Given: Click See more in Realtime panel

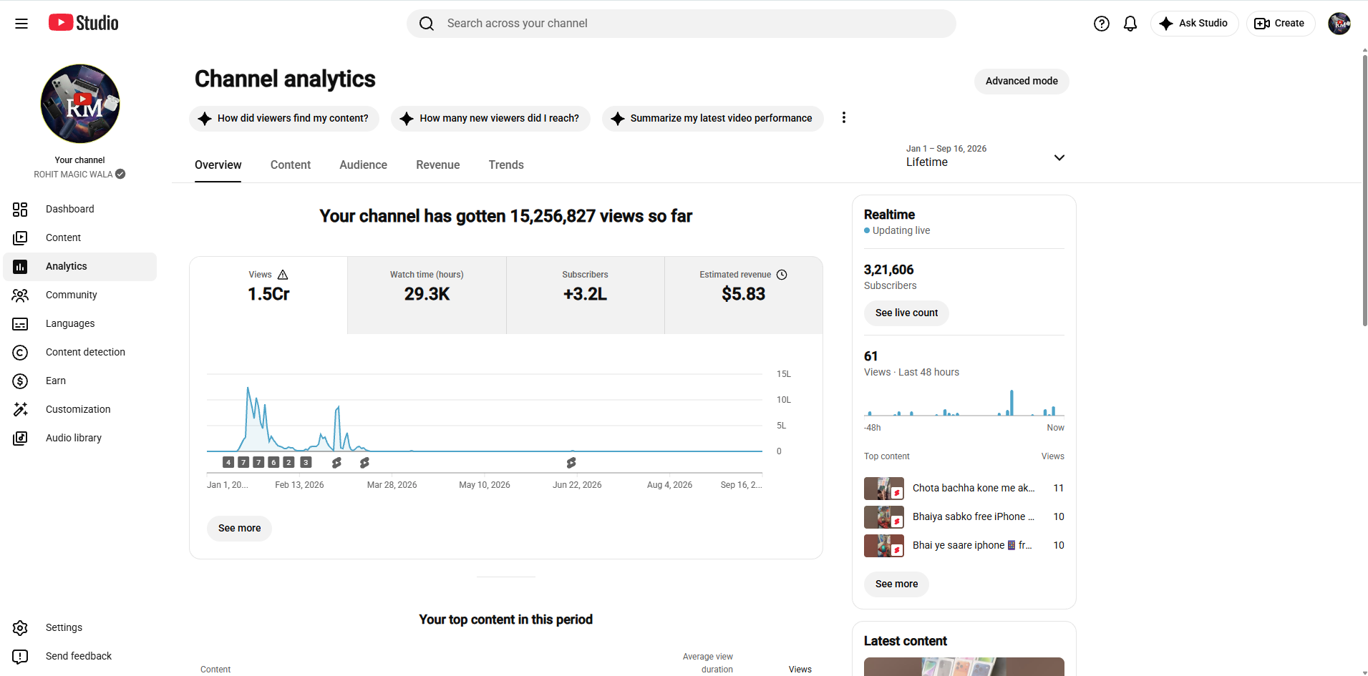Looking at the screenshot, I should pyautogui.click(x=896, y=584).
